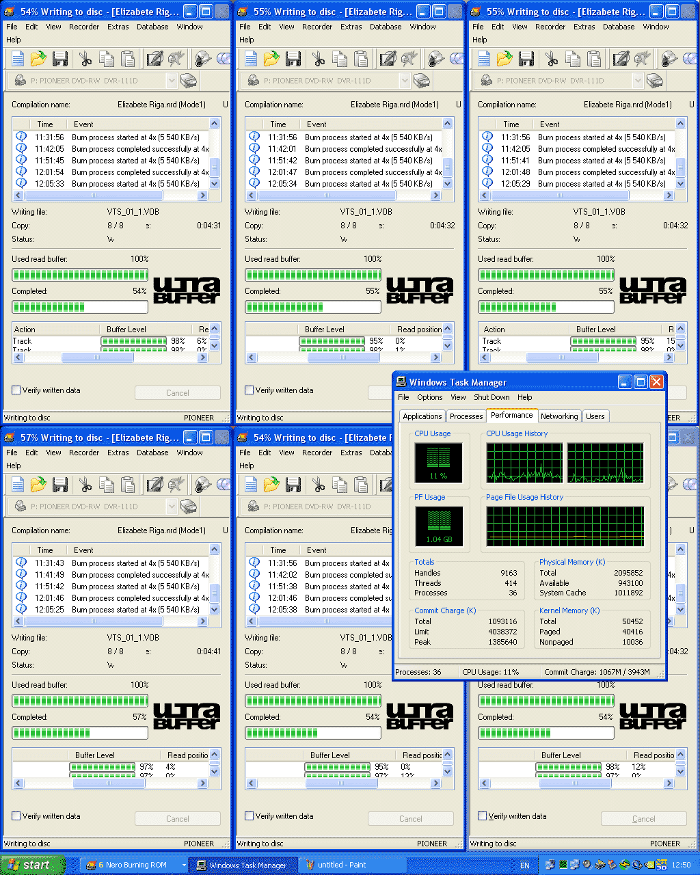Viewport: 700px width, 875px height.
Task: Click Copy icon in the 57% window toolbar
Action: click(x=106, y=485)
